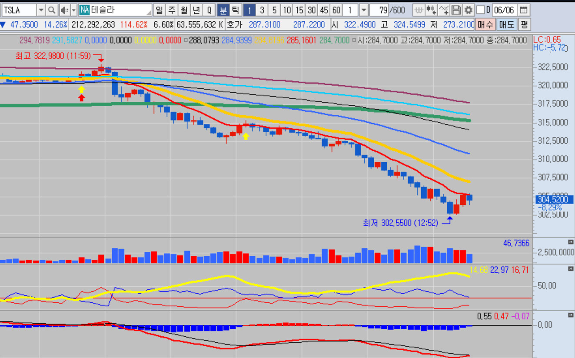Click the 322.5000 price axis label

553,67
